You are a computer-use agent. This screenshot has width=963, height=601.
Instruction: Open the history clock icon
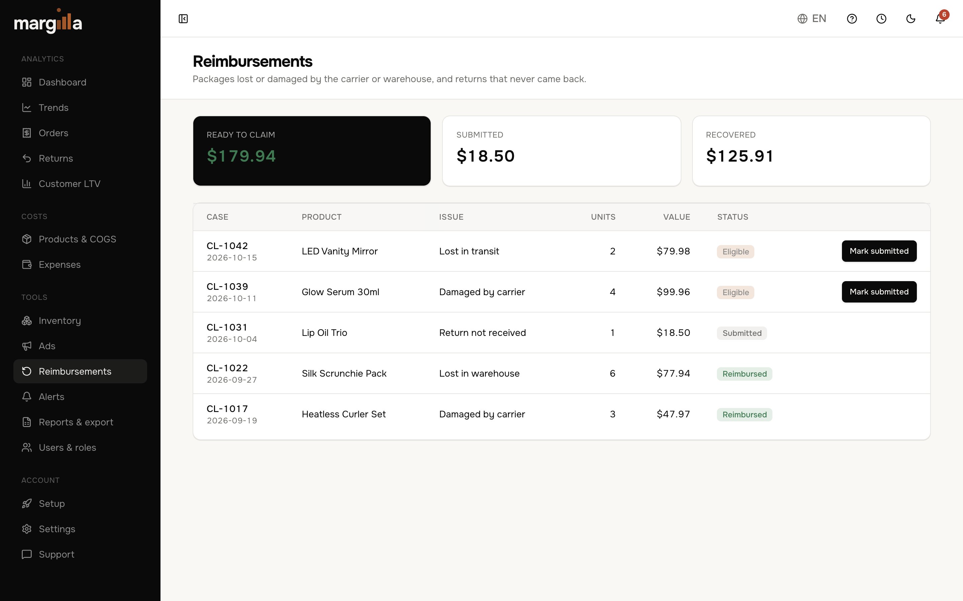click(881, 19)
